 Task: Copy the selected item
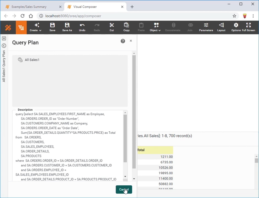point(126,27)
